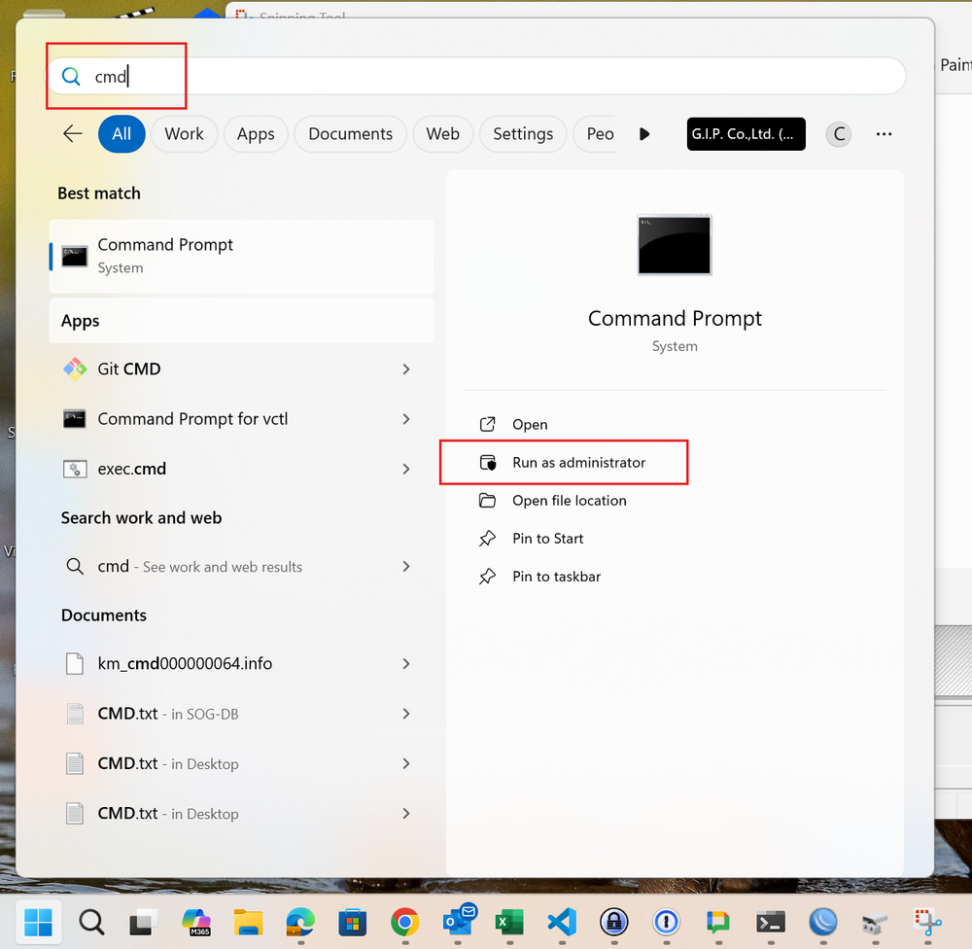
Task: Open the partially shown People filter tab
Action: (x=595, y=134)
